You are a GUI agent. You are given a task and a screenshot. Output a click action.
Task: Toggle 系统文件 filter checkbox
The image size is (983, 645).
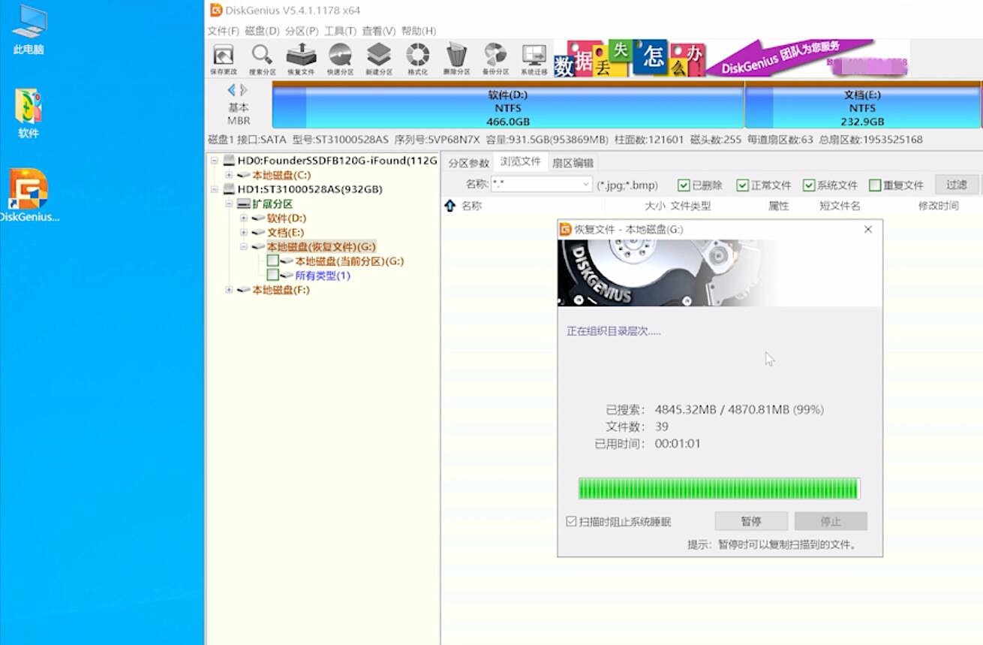(x=809, y=185)
